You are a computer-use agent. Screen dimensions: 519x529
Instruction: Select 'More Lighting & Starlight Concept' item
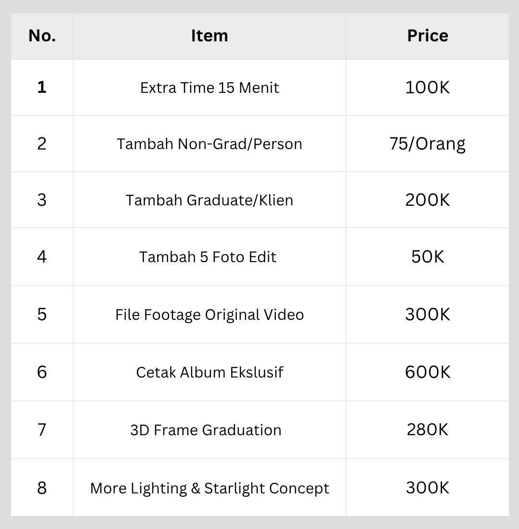click(210, 488)
